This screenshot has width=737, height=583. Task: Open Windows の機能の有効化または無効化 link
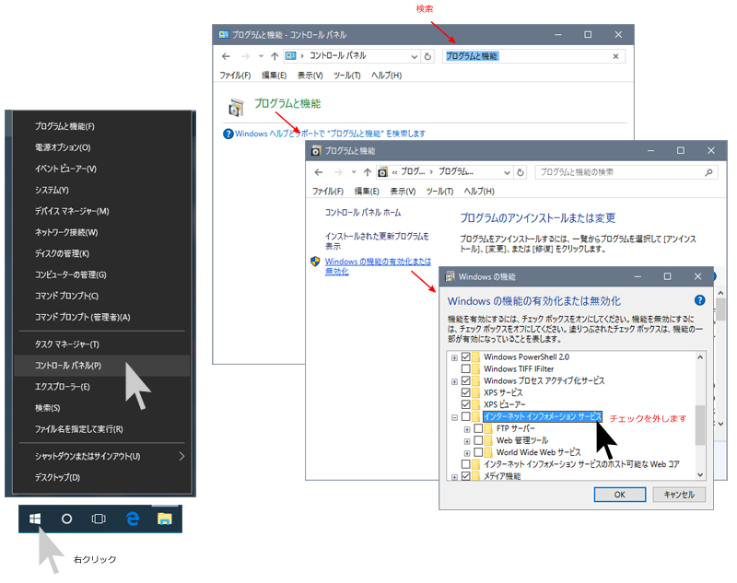(378, 266)
